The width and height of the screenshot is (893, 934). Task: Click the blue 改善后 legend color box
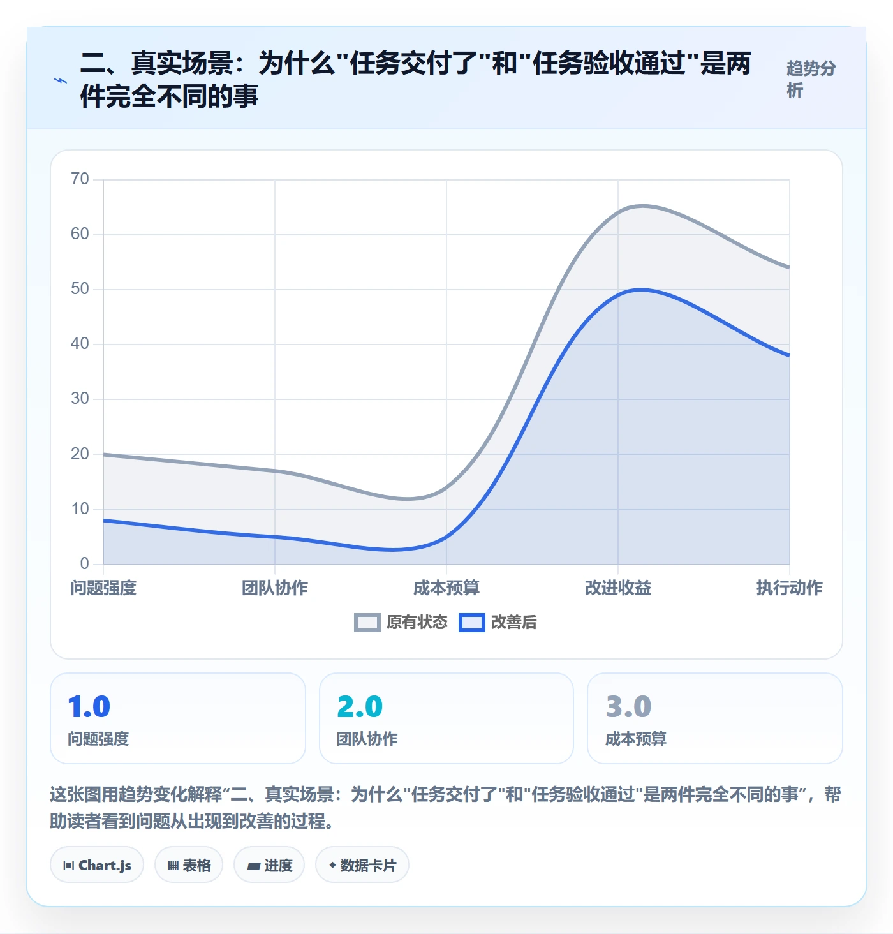[x=472, y=623]
